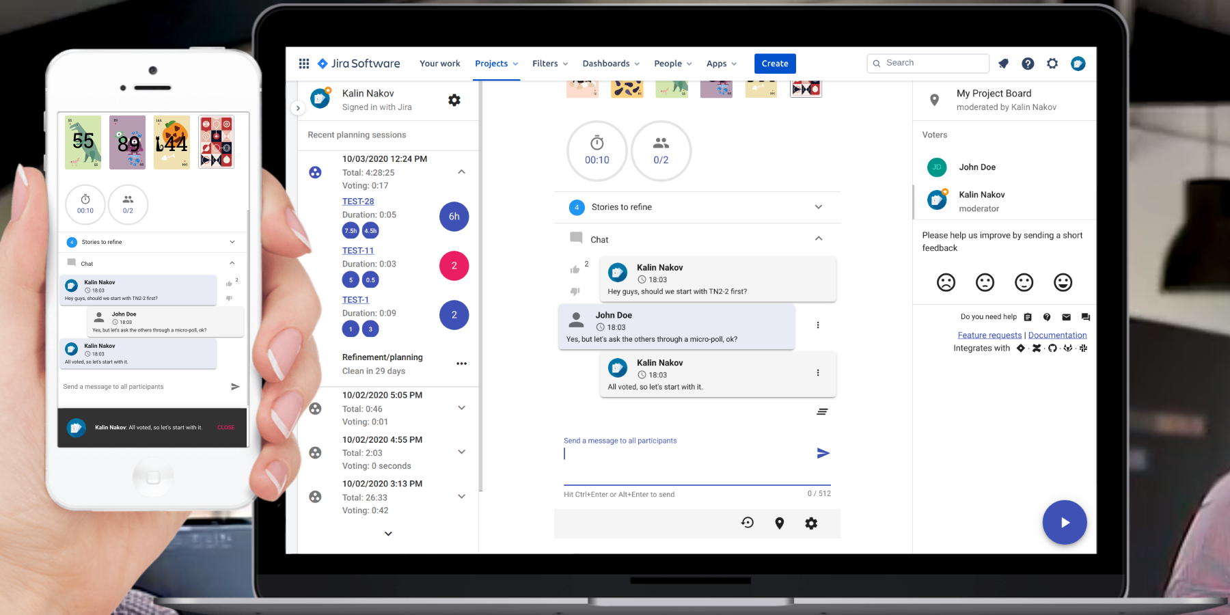Open the gear icon in bottom chat toolbar
The width and height of the screenshot is (1230, 615).
[811, 523]
